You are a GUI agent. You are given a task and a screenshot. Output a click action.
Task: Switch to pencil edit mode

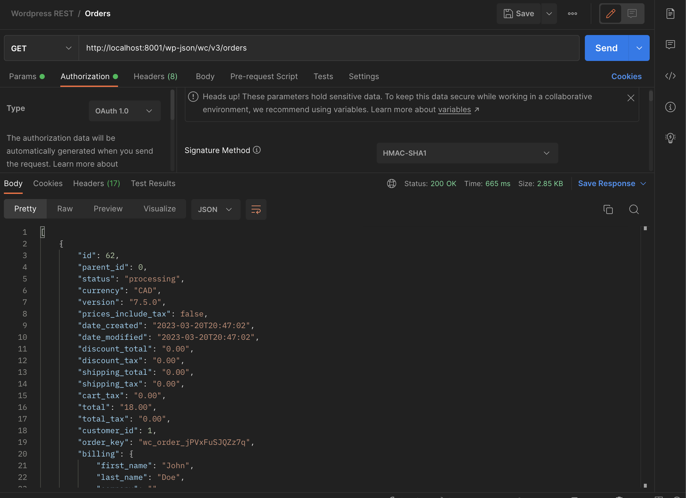point(610,14)
